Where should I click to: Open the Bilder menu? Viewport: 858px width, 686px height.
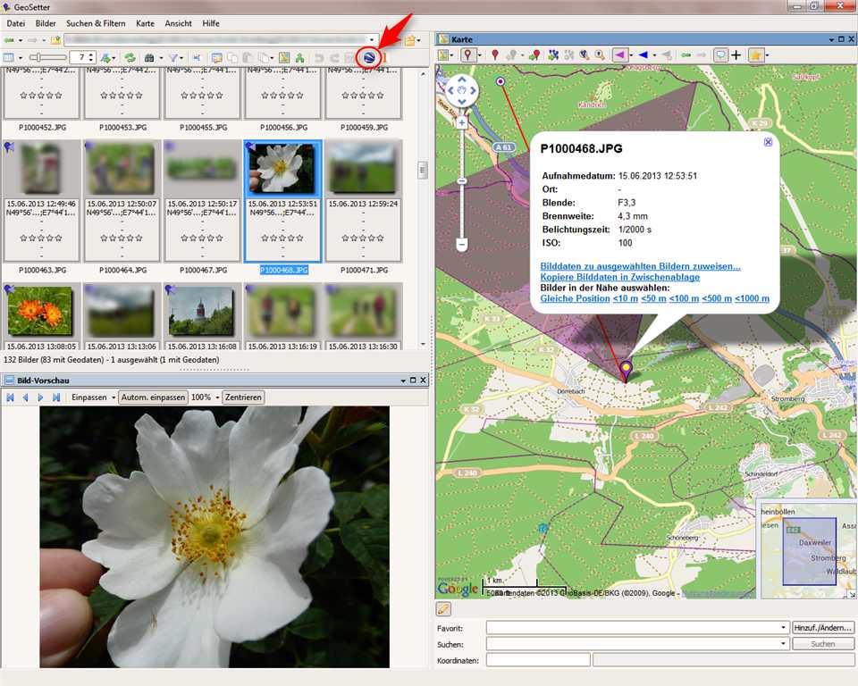pyautogui.click(x=46, y=23)
